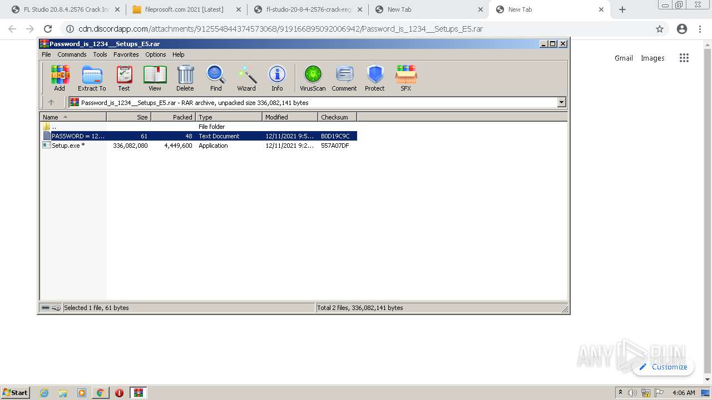This screenshot has width=712, height=400.
Task: Click the status bar drive/key icon
Action: click(51, 308)
